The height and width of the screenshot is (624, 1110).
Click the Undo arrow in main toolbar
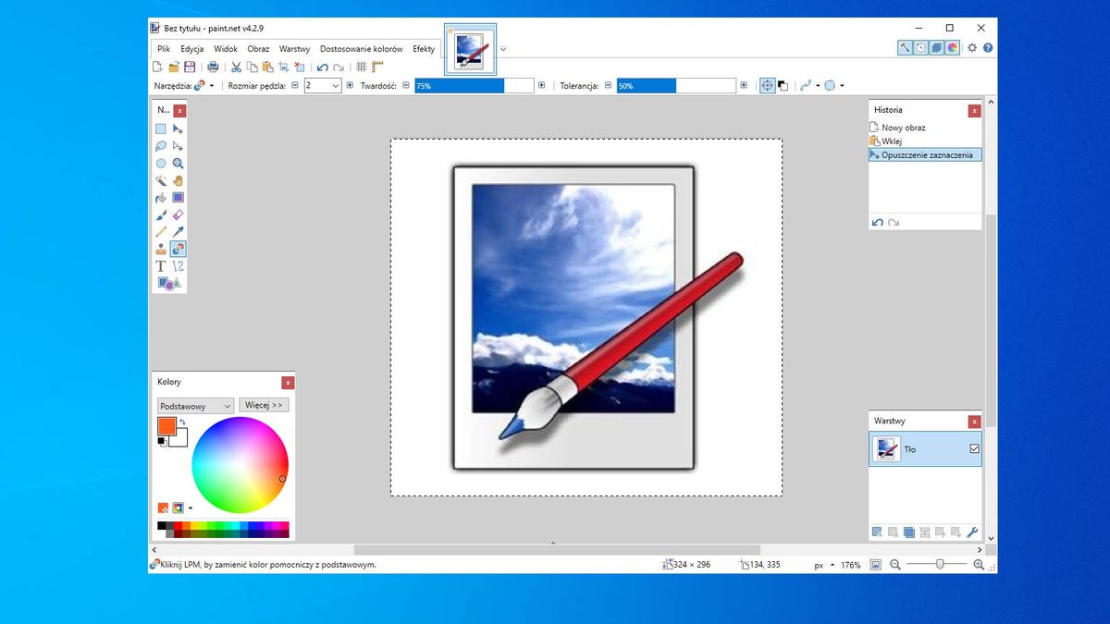[322, 67]
